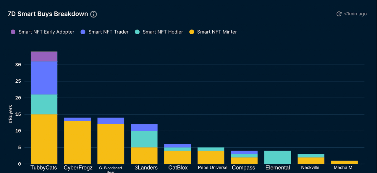This screenshot has height=173, width=377.
Task: Click the G. Bloodshed Bear bar
Action: click(x=111, y=142)
